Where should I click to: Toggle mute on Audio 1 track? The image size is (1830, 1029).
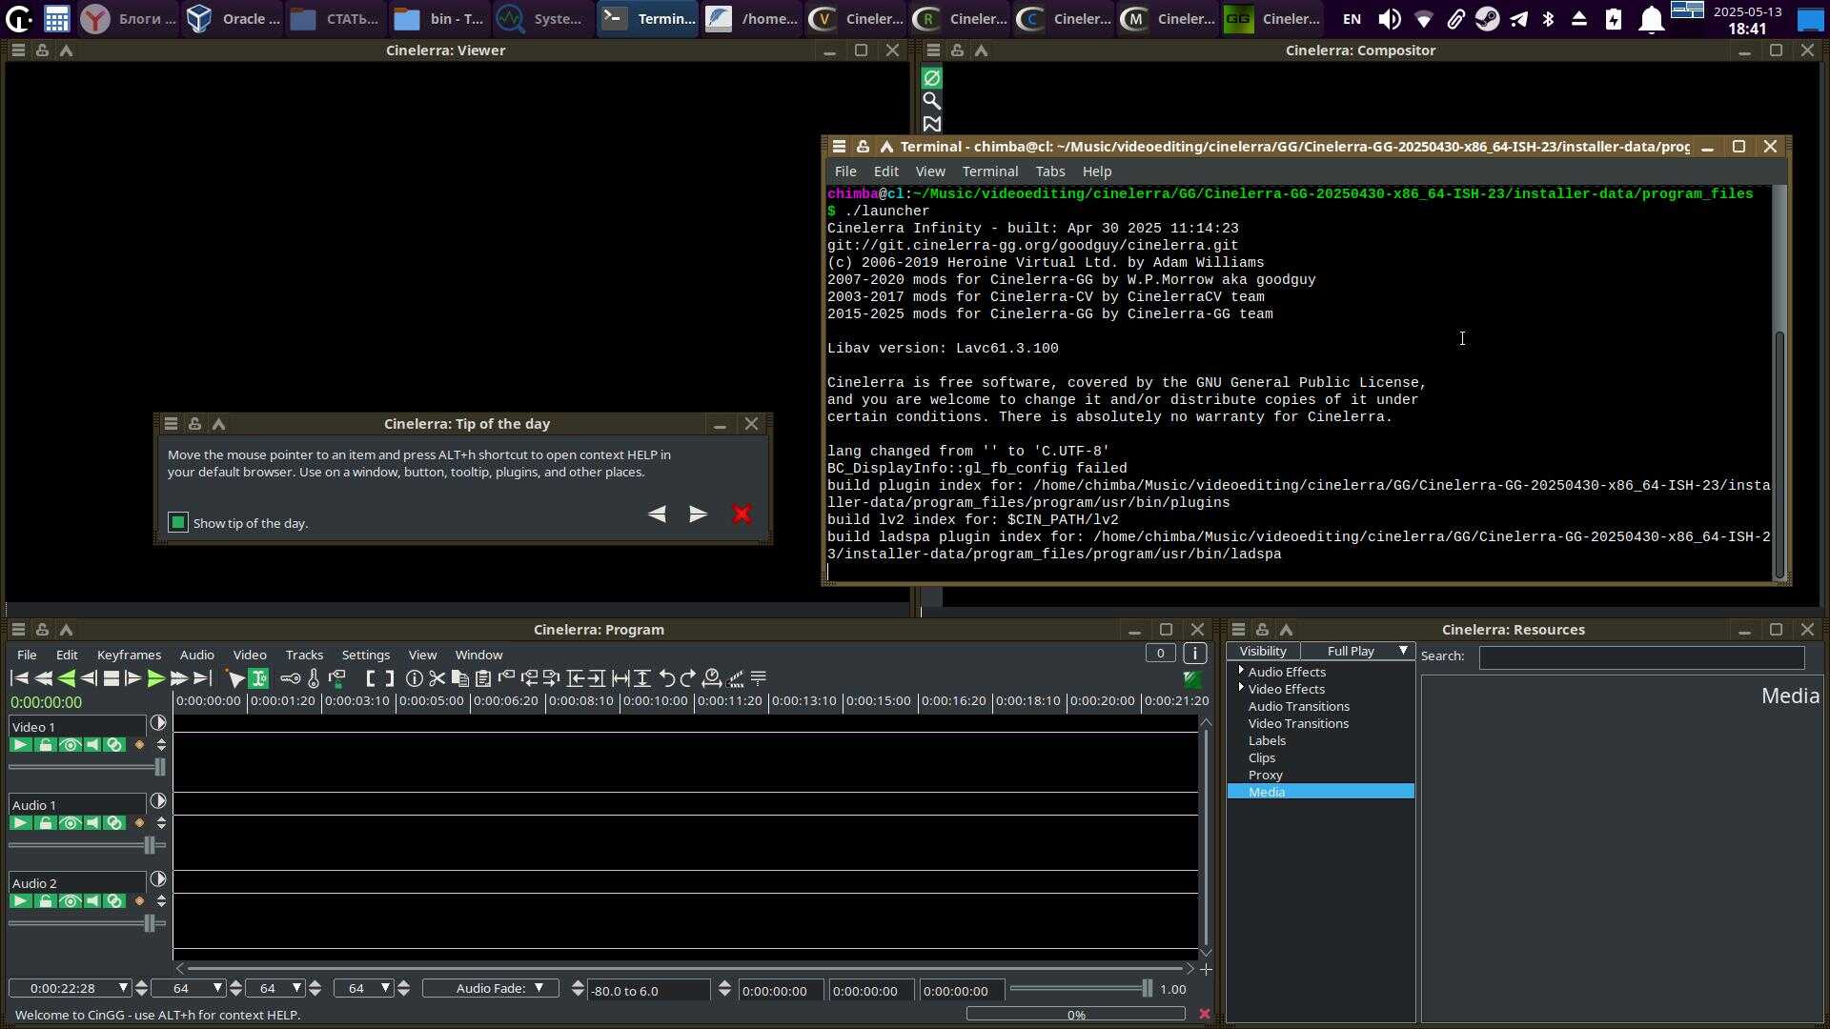pyautogui.click(x=92, y=823)
